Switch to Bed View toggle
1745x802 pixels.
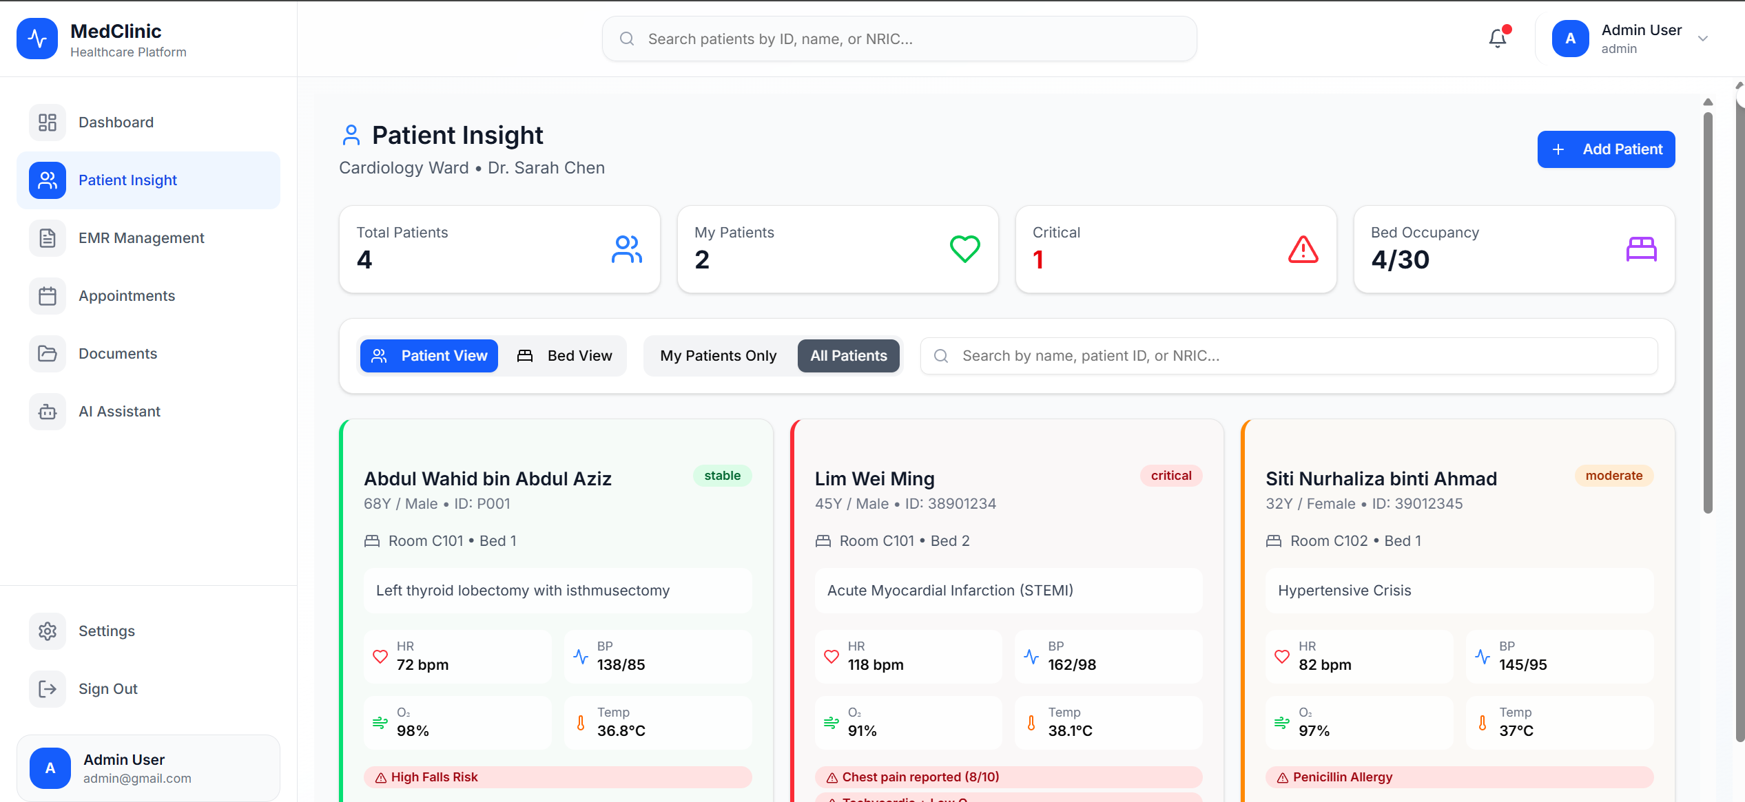565,356
